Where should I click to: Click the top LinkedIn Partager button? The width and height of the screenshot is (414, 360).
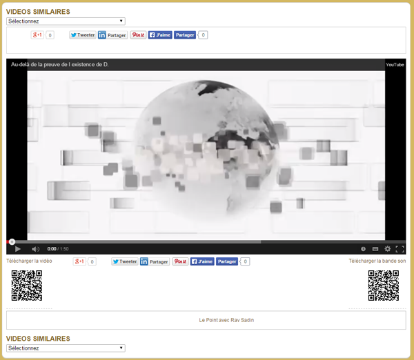tap(112, 35)
